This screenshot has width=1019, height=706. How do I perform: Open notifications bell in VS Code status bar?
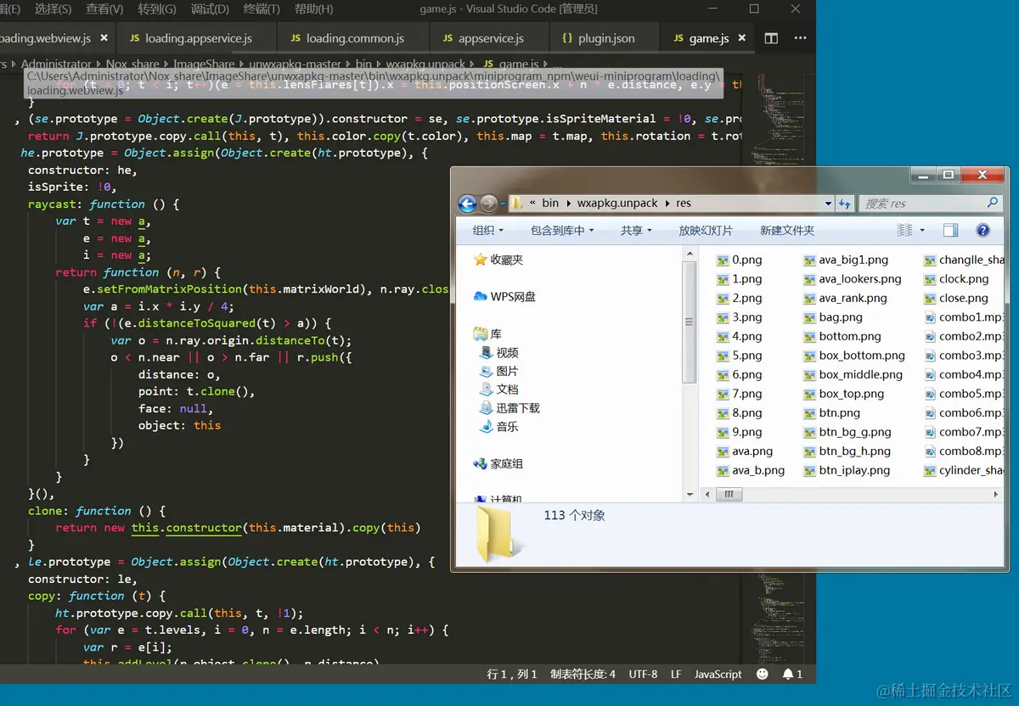pyautogui.click(x=788, y=674)
